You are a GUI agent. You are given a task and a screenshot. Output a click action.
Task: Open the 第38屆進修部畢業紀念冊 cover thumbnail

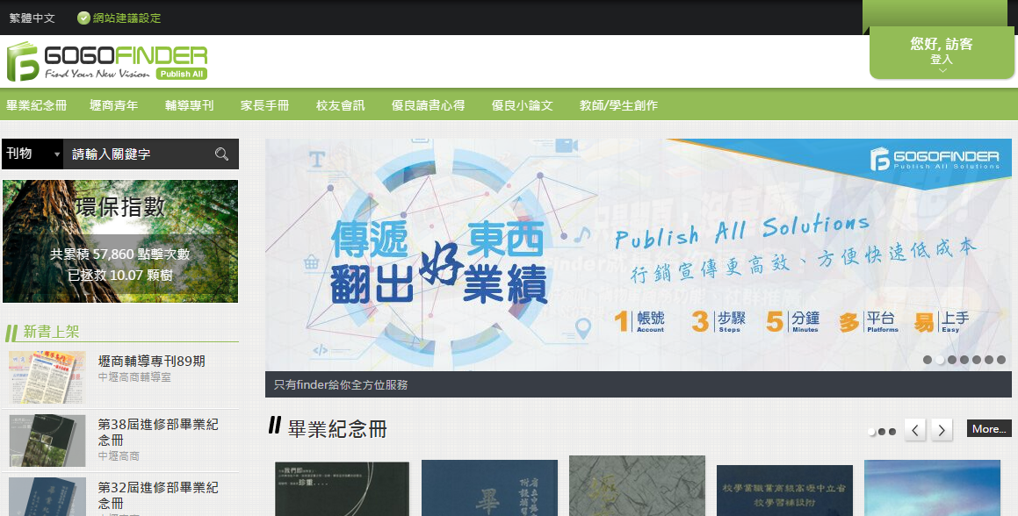[x=47, y=441]
